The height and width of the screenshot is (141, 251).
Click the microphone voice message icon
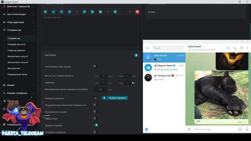(247, 129)
